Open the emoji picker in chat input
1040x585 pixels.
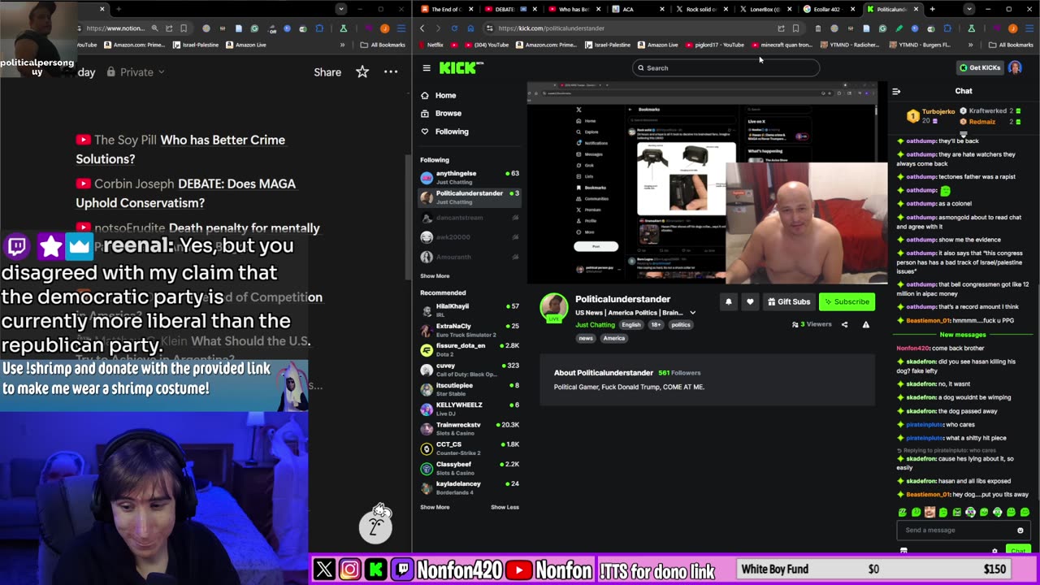(x=1020, y=531)
